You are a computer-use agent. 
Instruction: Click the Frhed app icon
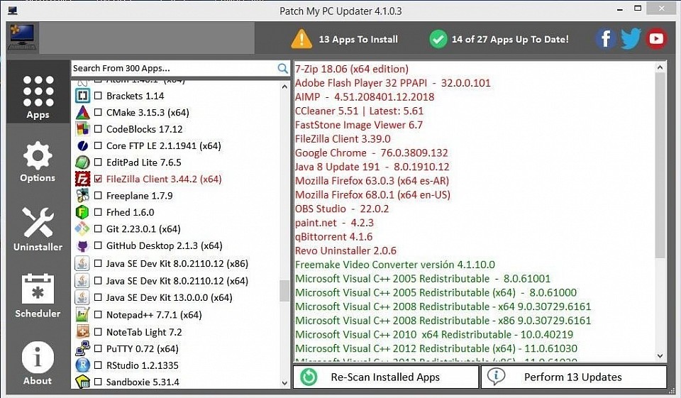tap(82, 212)
